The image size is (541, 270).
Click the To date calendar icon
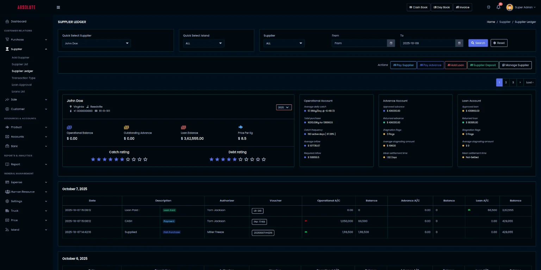459,43
